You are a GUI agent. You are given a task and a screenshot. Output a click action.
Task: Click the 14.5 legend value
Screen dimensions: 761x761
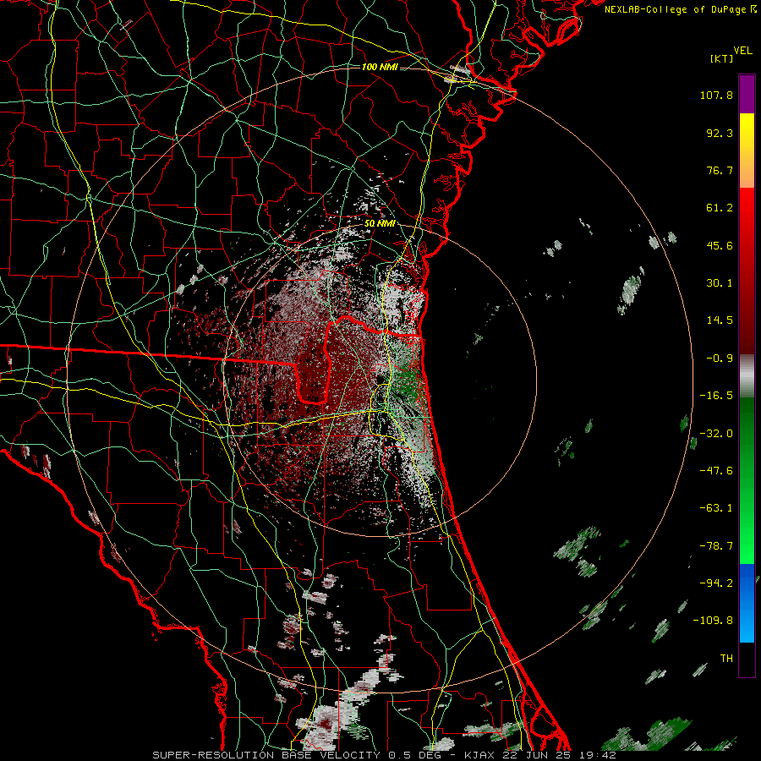point(720,320)
